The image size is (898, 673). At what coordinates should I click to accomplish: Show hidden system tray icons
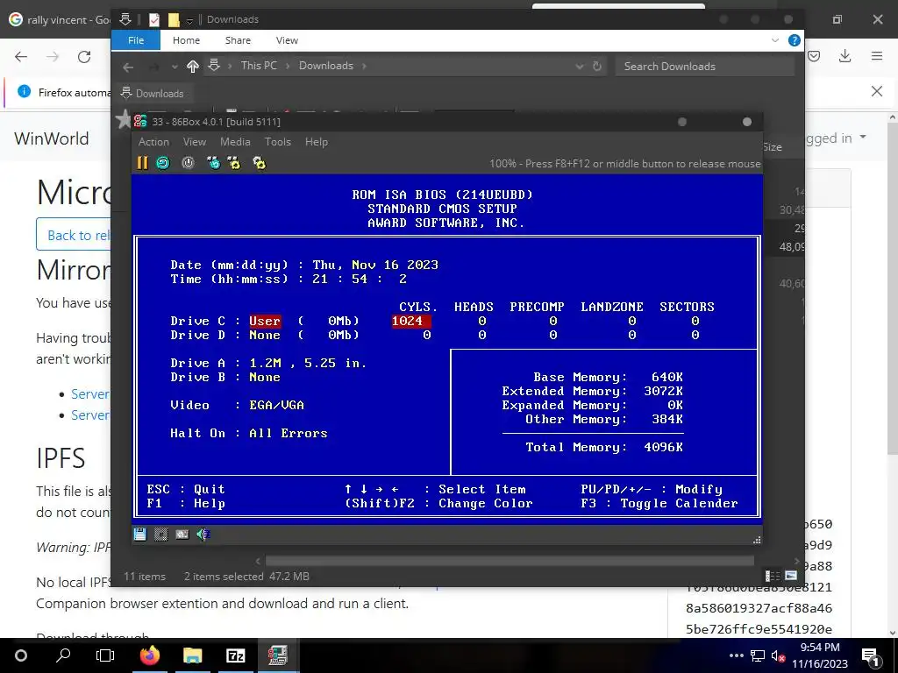click(737, 655)
